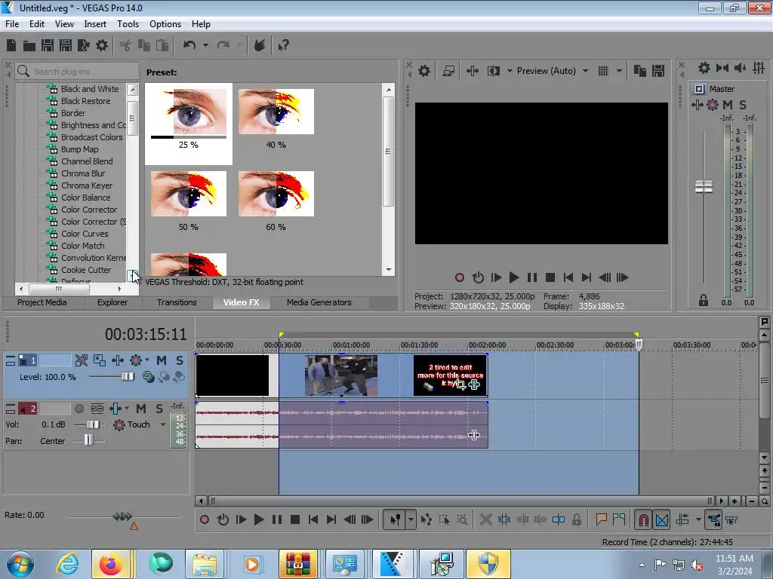The height and width of the screenshot is (579, 773).
Task: Select the Chroma Keyer plug-in
Action: click(87, 185)
